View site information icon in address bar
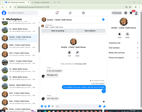Image resolution: width=142 pixels, height=112 pixels. point(15,7)
